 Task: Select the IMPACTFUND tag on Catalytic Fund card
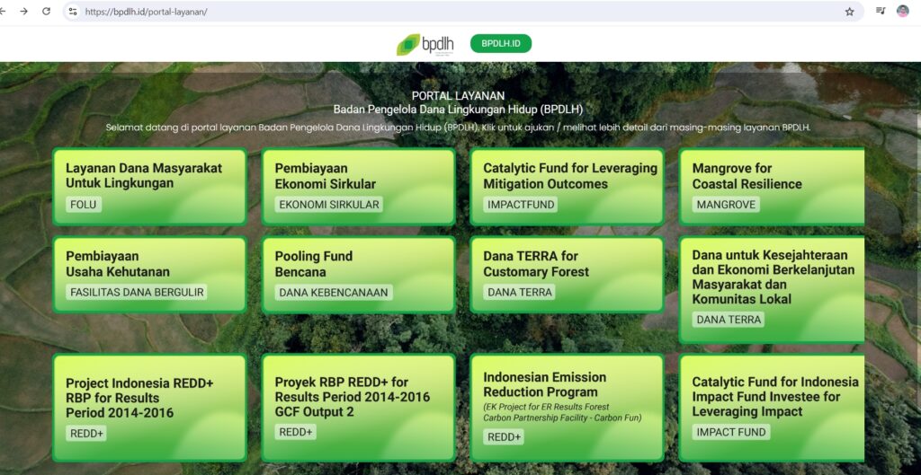pyautogui.click(x=522, y=205)
